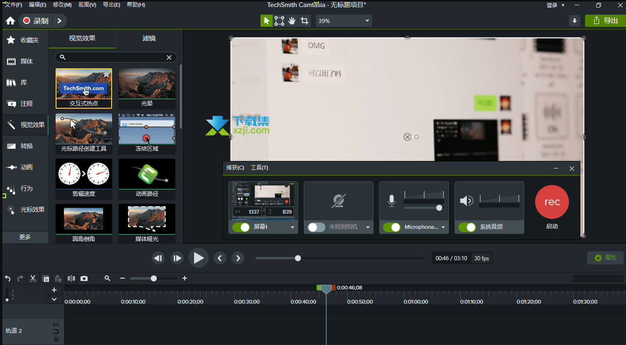Click the effects search input field
This screenshot has height=345, width=626.
coord(116,57)
